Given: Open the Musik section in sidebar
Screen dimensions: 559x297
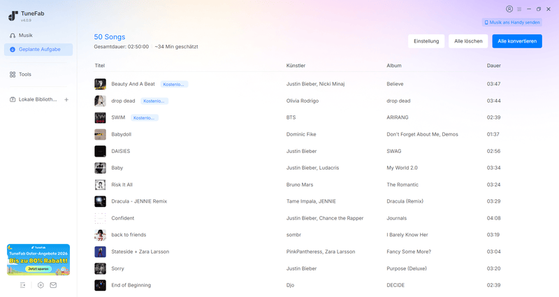Looking at the screenshot, I should click(x=38, y=36).
